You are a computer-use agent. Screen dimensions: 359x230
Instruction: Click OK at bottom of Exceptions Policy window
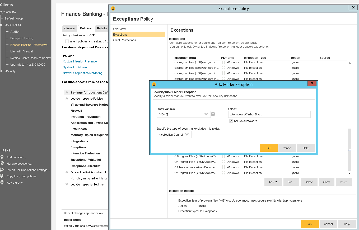click(310, 224)
